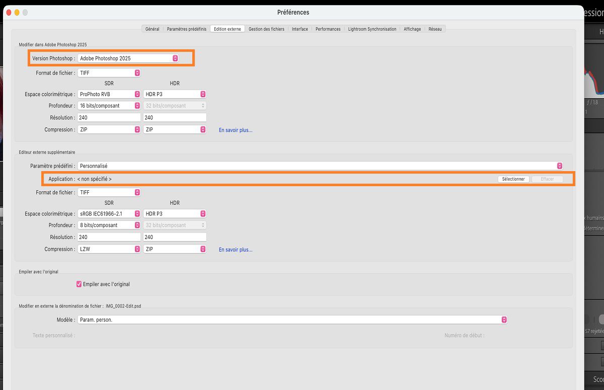Click En savoir plus link in external editor section
The image size is (604, 390).
(x=236, y=250)
